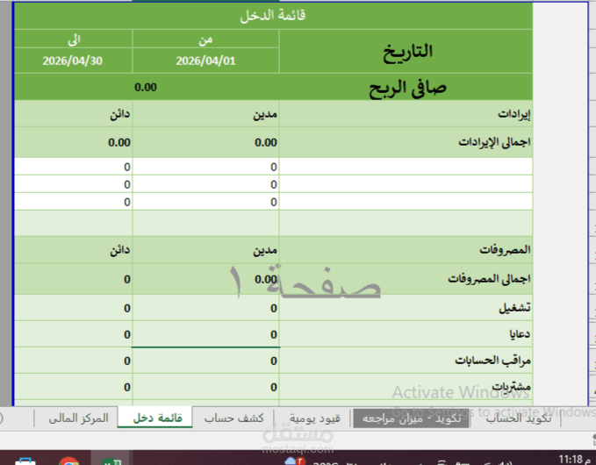The height and width of the screenshot is (465, 596).
Task: Select the دائن value for مراقب الحسابات
Action: [x=74, y=360]
